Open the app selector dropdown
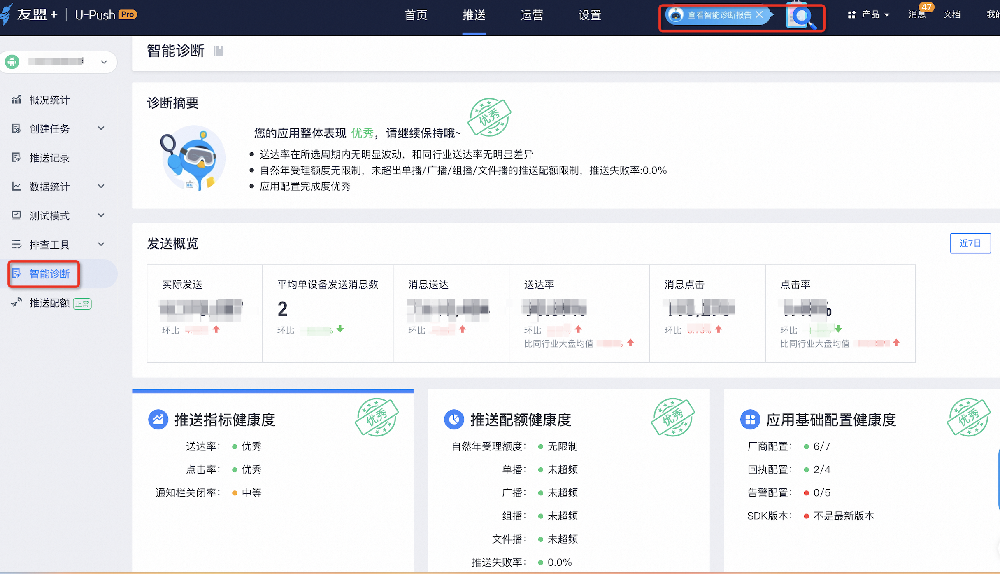The width and height of the screenshot is (1000, 574). tap(58, 62)
